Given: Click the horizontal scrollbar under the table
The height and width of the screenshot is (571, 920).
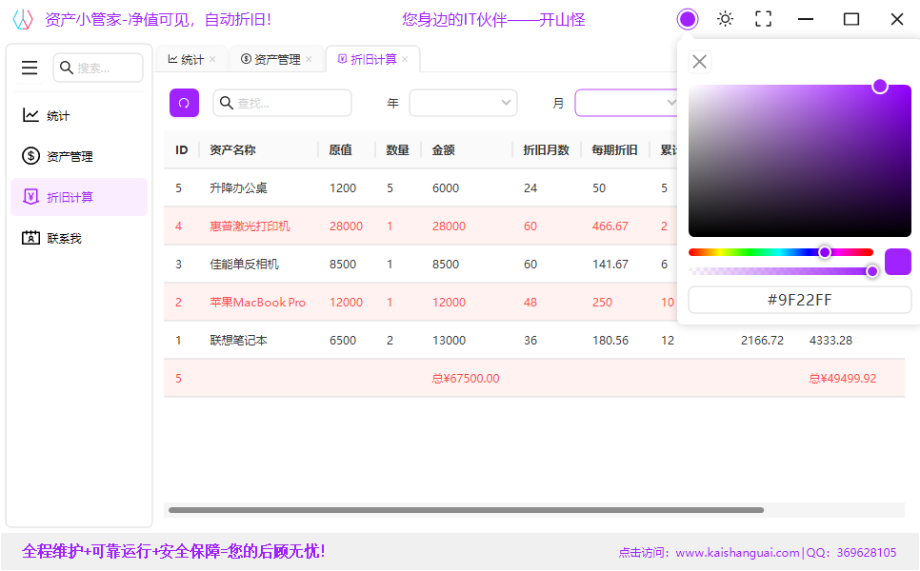Looking at the screenshot, I should click(467, 510).
